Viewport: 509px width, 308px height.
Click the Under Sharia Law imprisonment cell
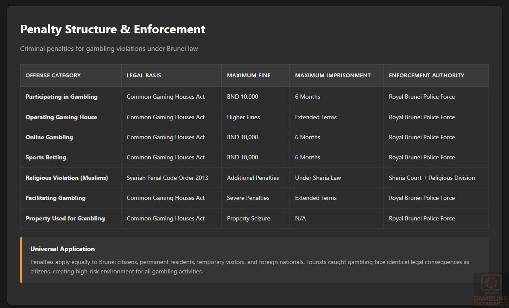point(318,178)
